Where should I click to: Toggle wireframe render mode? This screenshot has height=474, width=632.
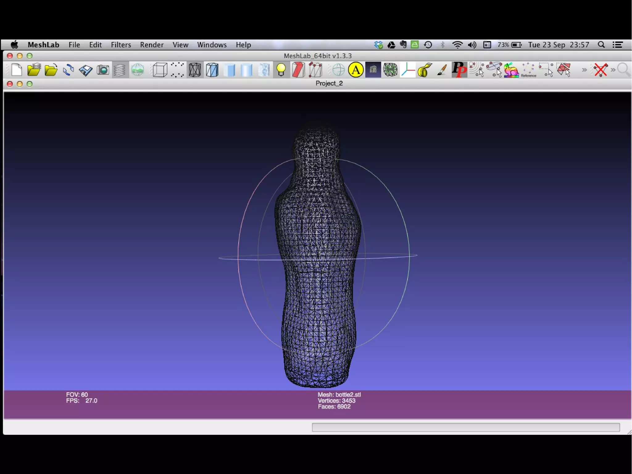tap(195, 70)
